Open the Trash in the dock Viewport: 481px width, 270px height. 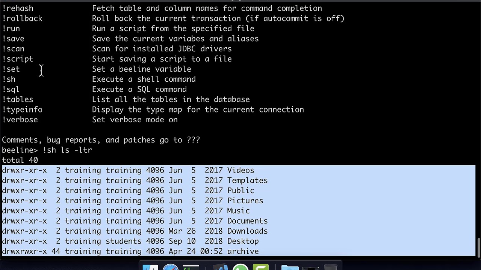[331, 267]
